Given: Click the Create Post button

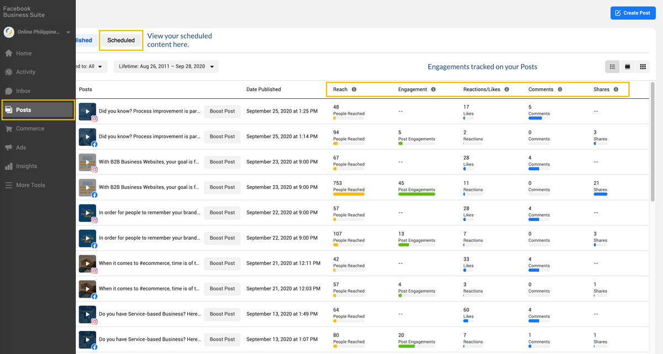Looking at the screenshot, I should point(633,13).
